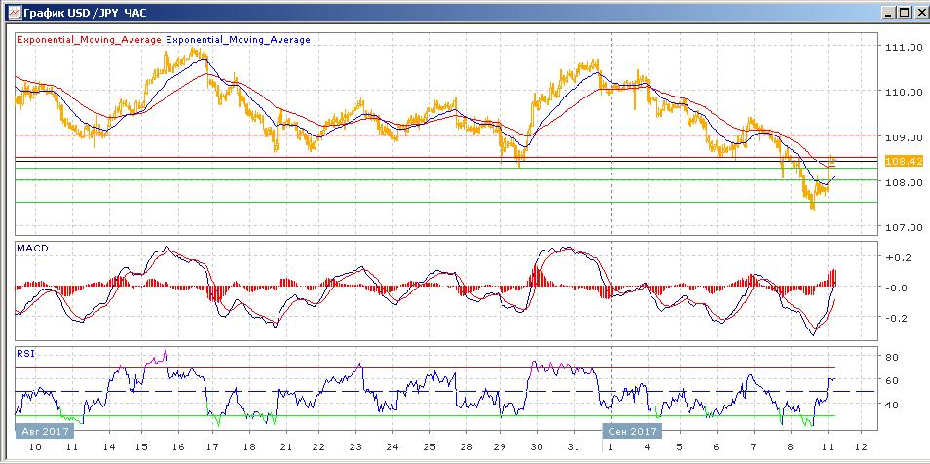The height and width of the screenshot is (464, 930).
Task: Click the date label 31 on time axis
Action: [x=575, y=446]
